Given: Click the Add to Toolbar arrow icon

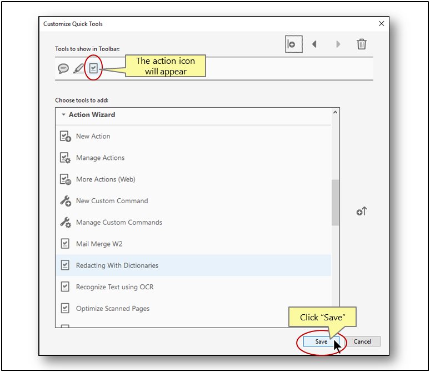Looking at the screenshot, I should click(362, 212).
